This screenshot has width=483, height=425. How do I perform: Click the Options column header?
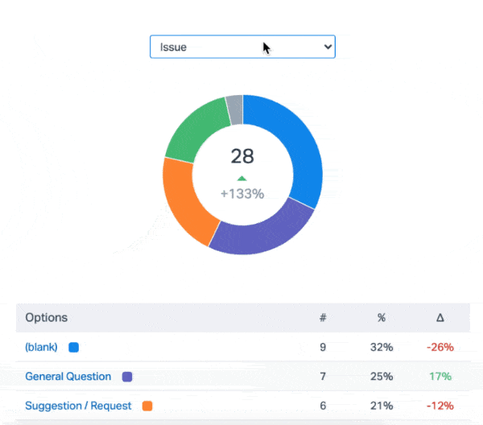(x=47, y=318)
